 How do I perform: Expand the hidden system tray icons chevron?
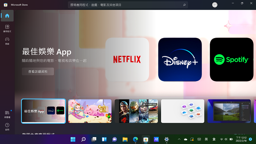click(x=179, y=139)
